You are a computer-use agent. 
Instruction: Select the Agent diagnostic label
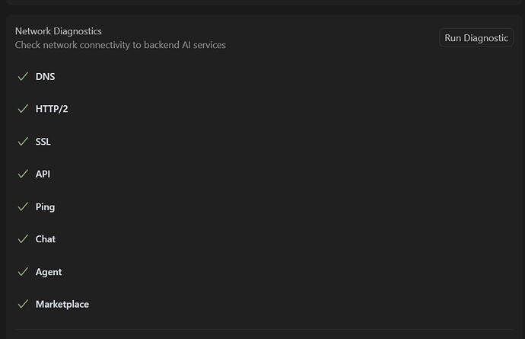click(49, 272)
